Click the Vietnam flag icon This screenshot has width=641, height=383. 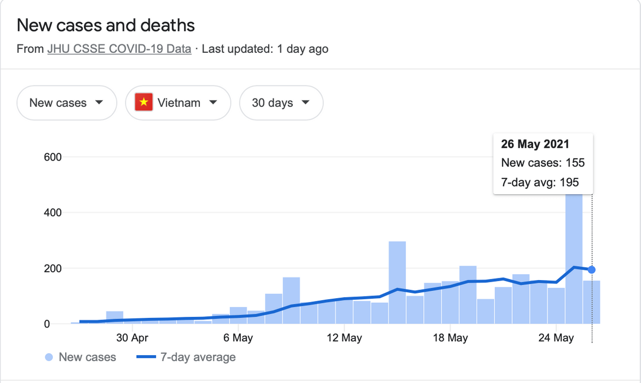(x=143, y=102)
